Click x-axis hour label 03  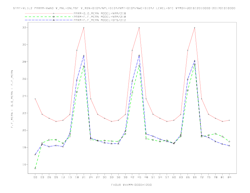(x=42, y=177)
